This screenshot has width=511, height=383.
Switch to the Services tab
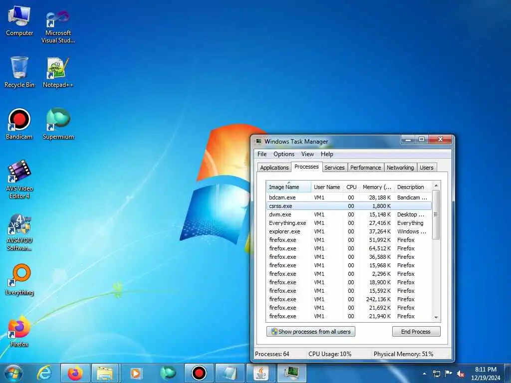pyautogui.click(x=334, y=168)
